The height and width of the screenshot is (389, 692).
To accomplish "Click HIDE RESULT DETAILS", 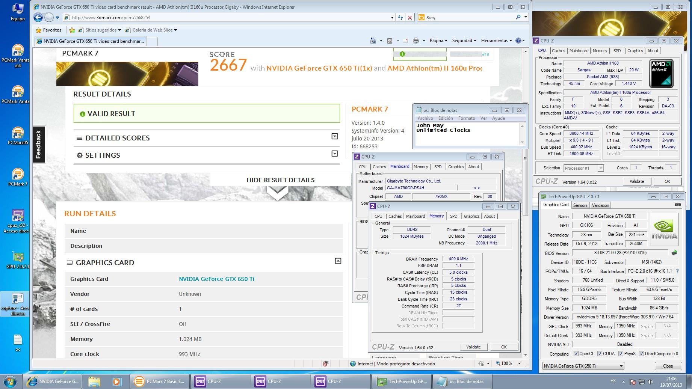I will [280, 180].
